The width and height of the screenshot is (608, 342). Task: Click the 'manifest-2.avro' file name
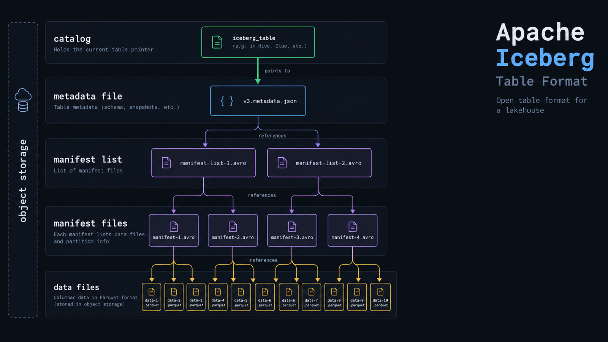point(233,237)
